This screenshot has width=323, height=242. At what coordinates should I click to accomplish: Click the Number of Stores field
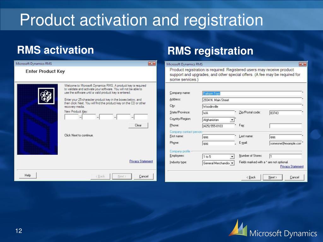click(x=285, y=156)
